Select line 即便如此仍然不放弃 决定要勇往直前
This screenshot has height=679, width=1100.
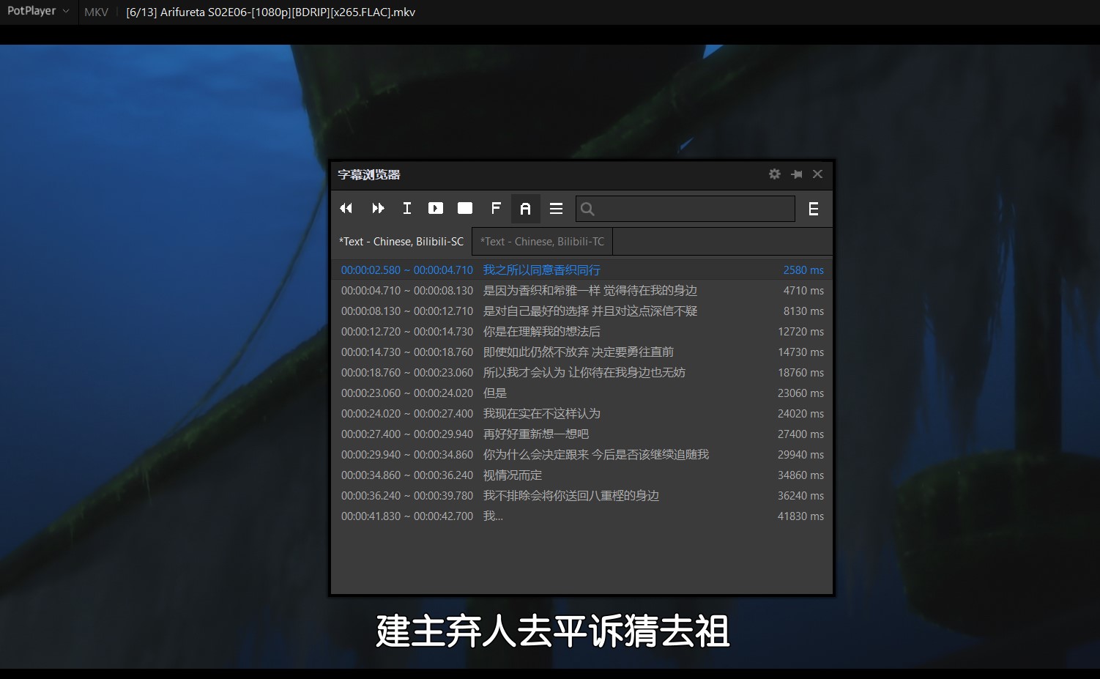pyautogui.click(x=581, y=352)
